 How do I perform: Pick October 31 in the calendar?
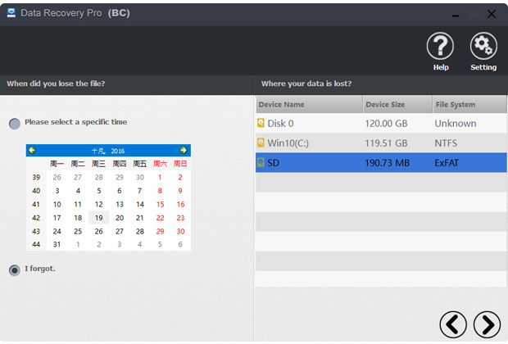point(57,244)
